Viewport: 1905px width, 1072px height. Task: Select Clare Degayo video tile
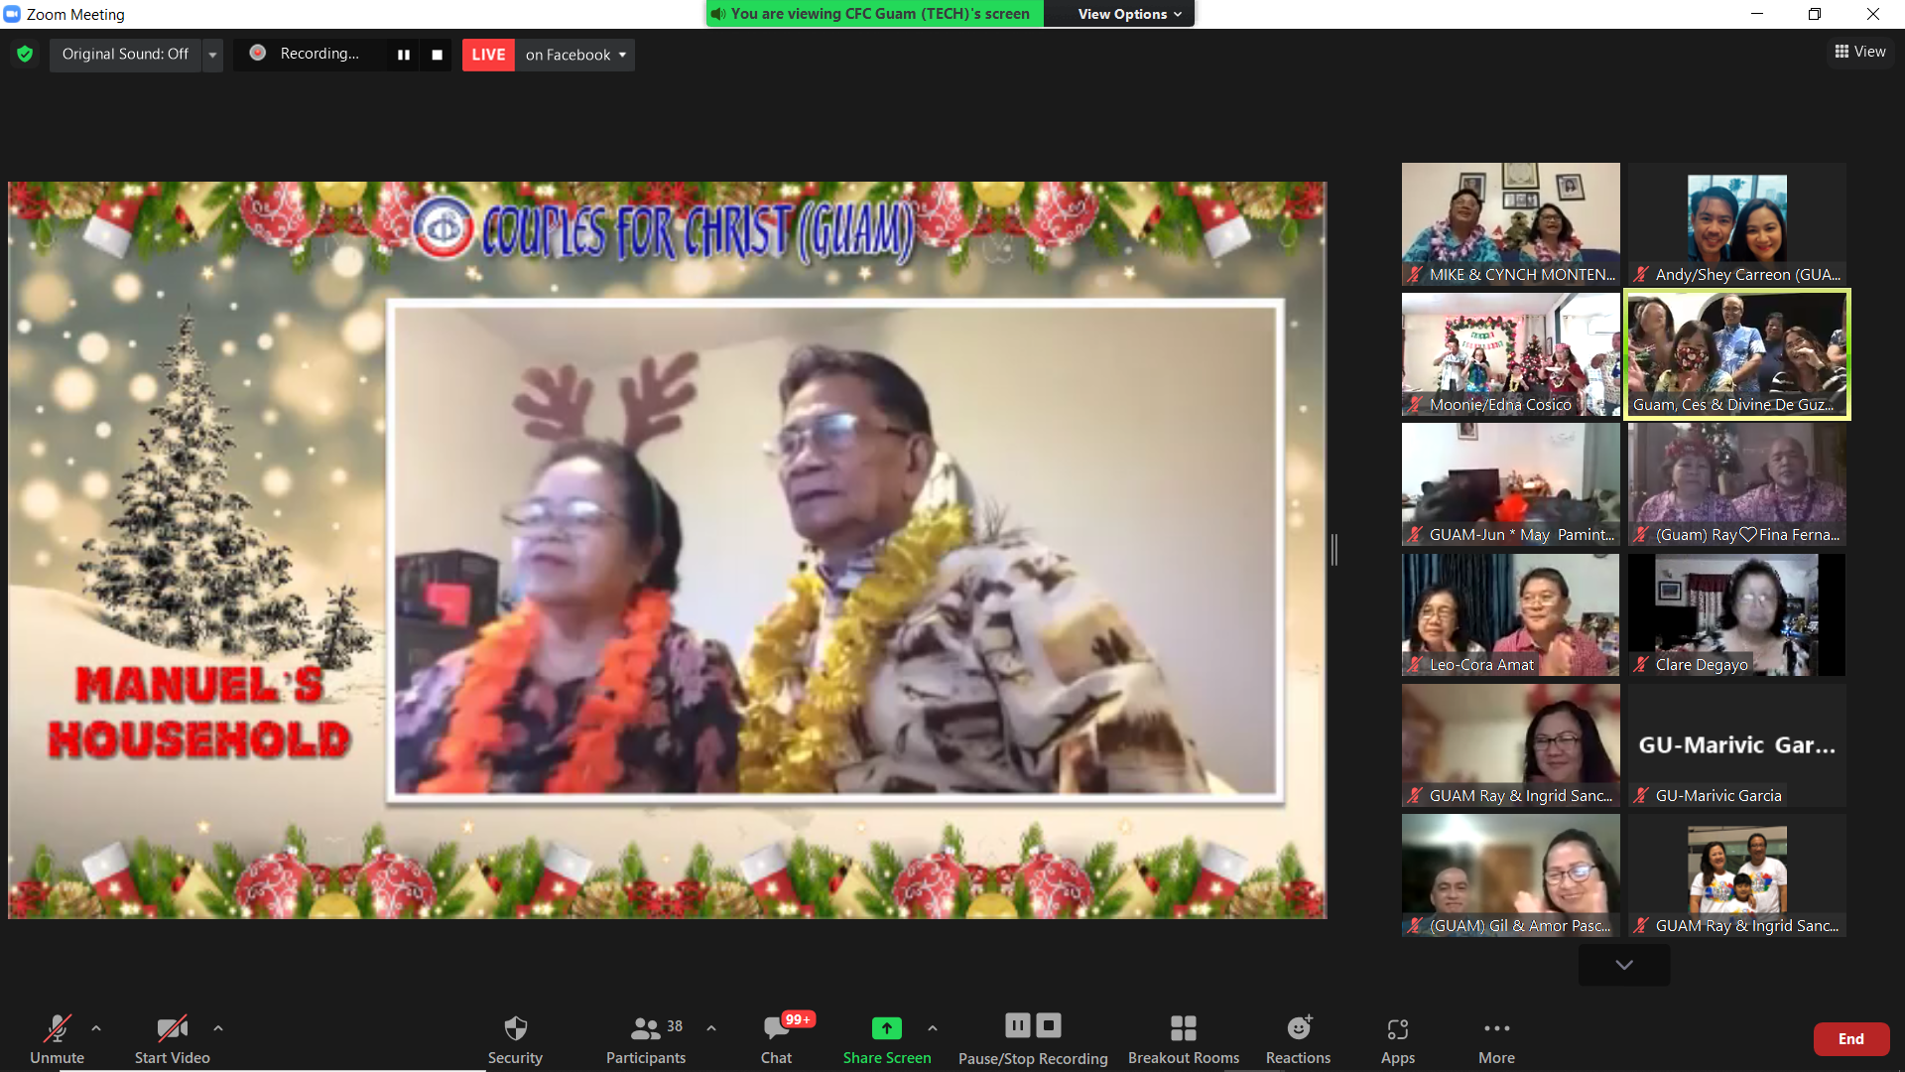pos(1736,614)
